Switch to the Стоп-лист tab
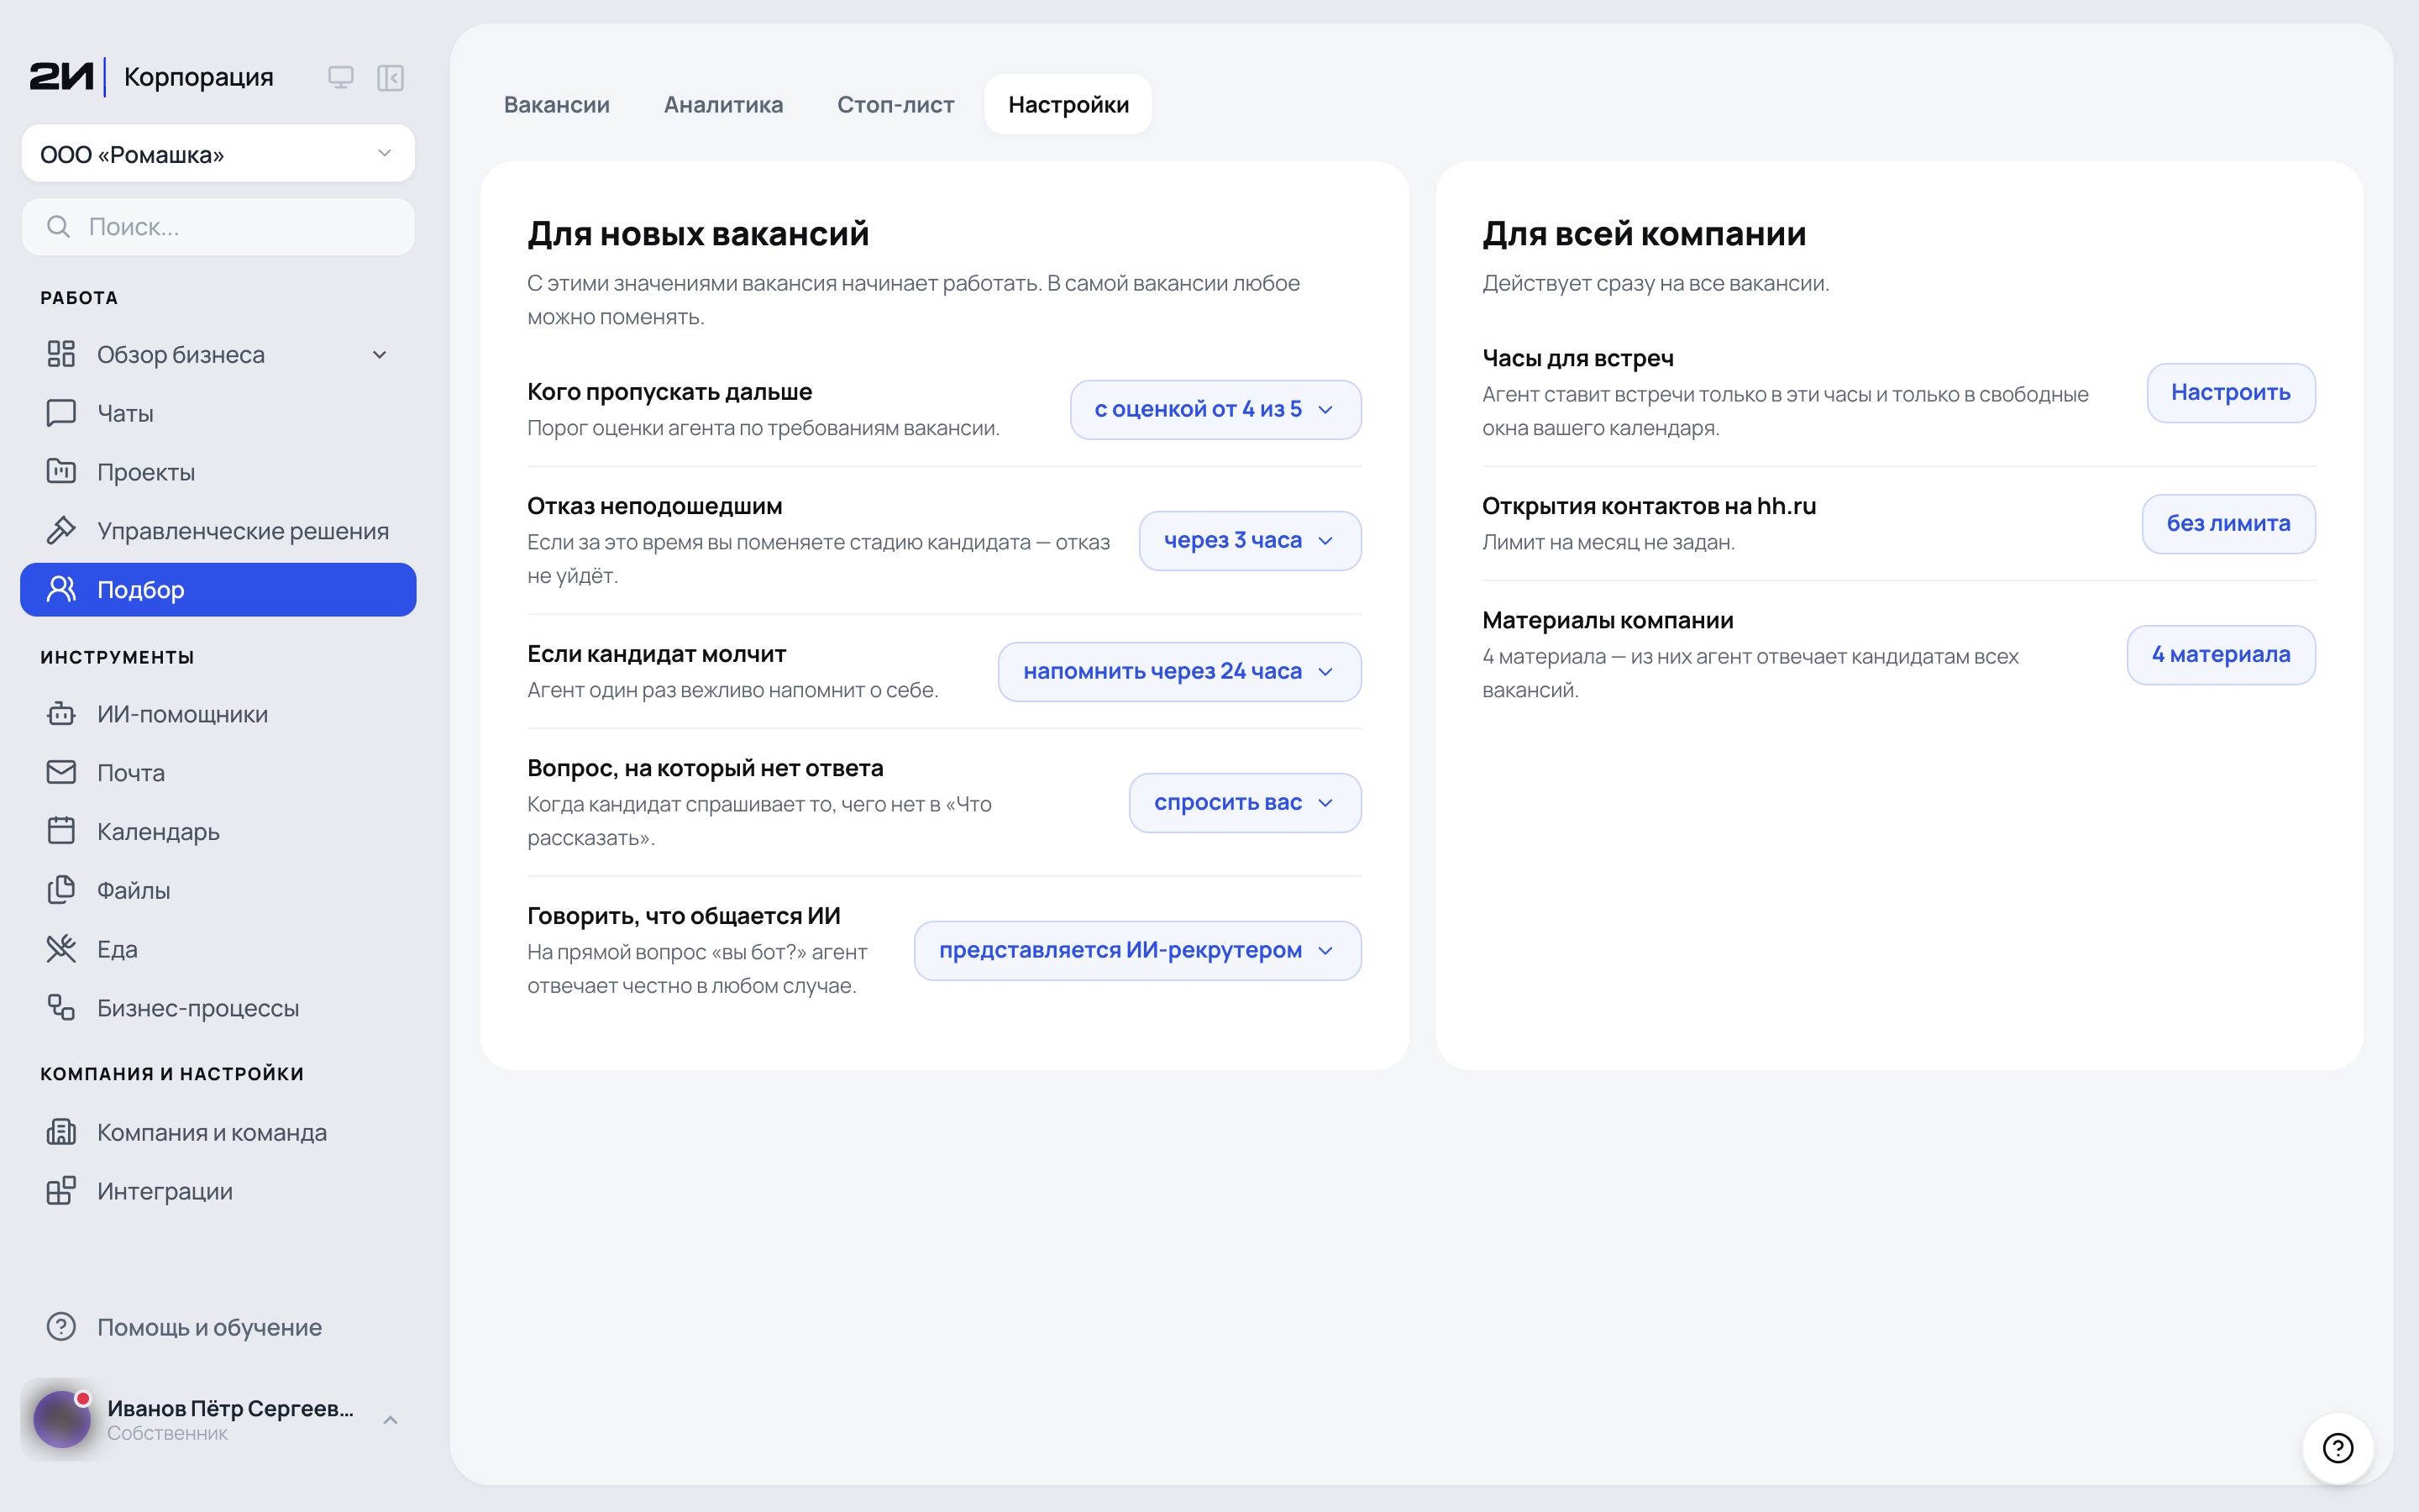Viewport: 2419px width, 1512px height. [x=895, y=104]
